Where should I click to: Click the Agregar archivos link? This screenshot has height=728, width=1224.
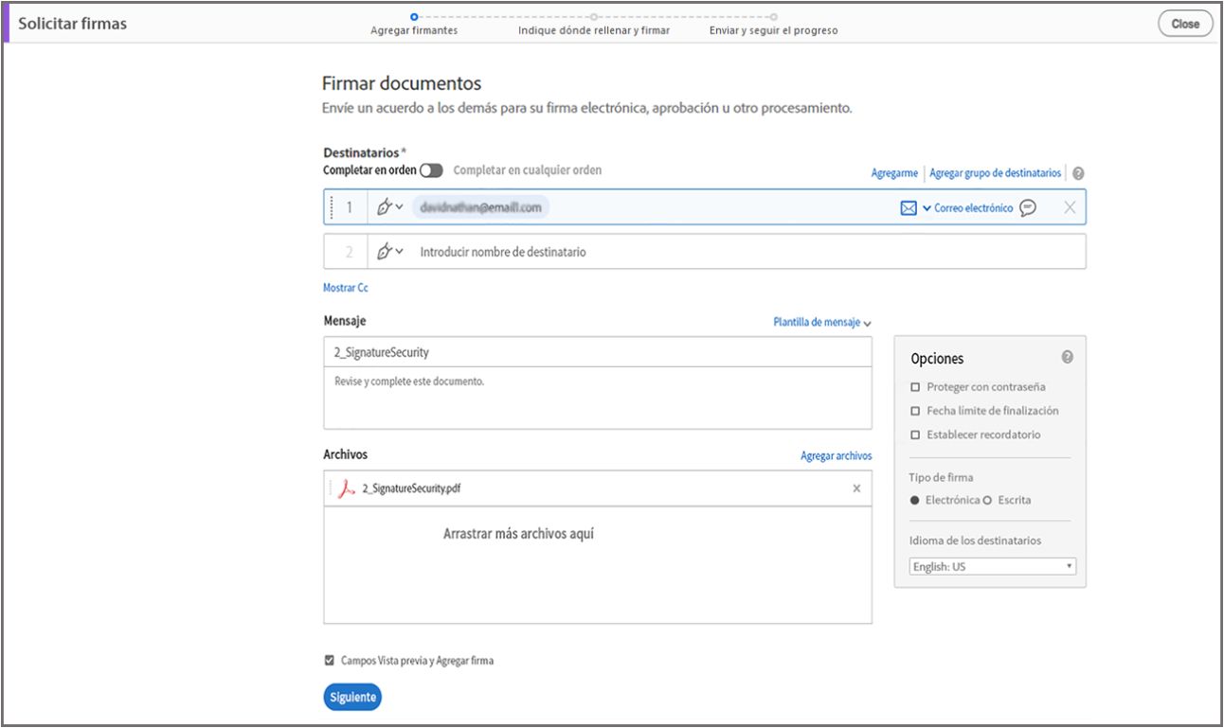836,456
